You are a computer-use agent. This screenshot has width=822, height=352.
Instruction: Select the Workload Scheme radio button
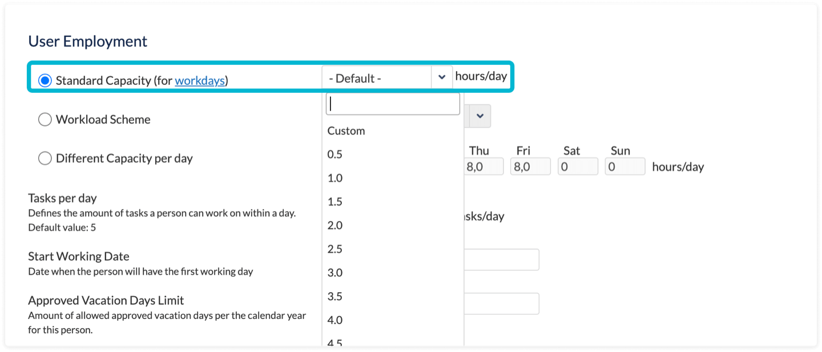(x=45, y=120)
